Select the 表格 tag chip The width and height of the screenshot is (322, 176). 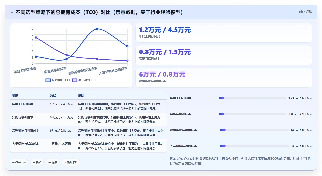tap(37, 162)
